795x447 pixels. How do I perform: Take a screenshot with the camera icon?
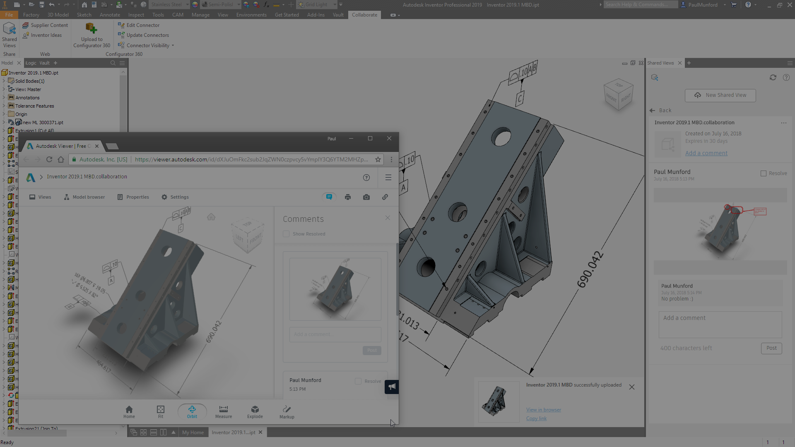click(366, 197)
